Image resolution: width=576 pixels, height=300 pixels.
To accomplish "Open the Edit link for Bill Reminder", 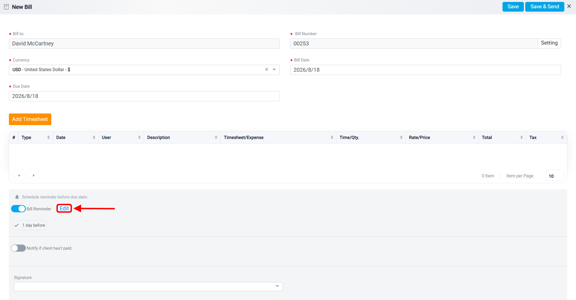I will (x=64, y=208).
